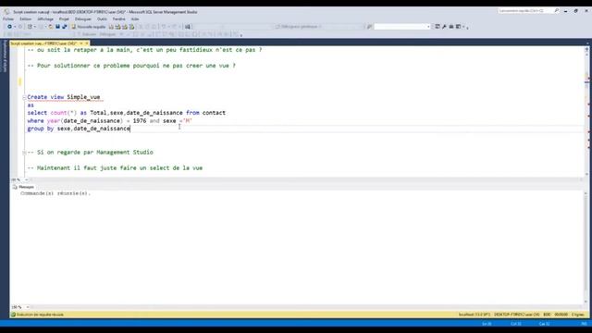Open the Outils menu
Image resolution: width=592 pixels, height=333 pixels.
coord(102,18)
